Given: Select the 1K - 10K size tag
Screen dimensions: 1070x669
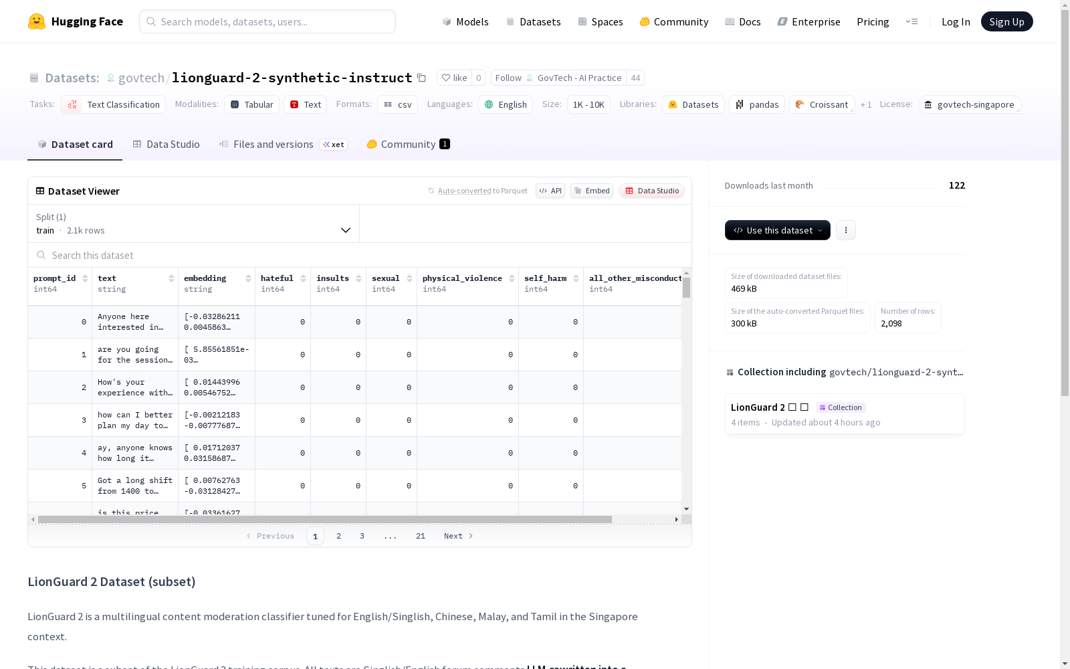Looking at the screenshot, I should click(x=588, y=104).
